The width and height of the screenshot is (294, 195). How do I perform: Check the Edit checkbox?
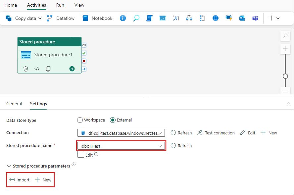tap(81, 155)
